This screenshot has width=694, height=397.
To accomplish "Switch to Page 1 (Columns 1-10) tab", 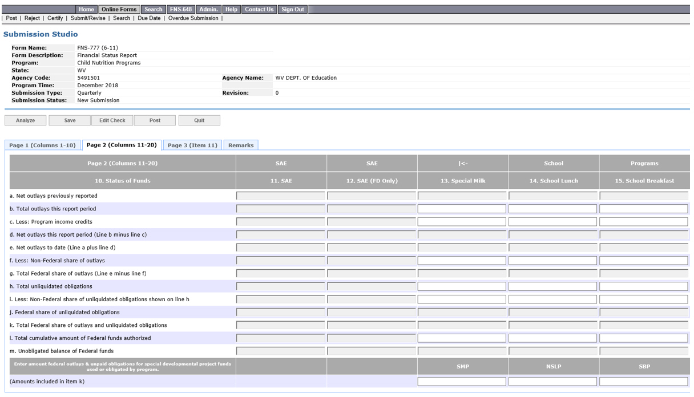I will click(42, 145).
